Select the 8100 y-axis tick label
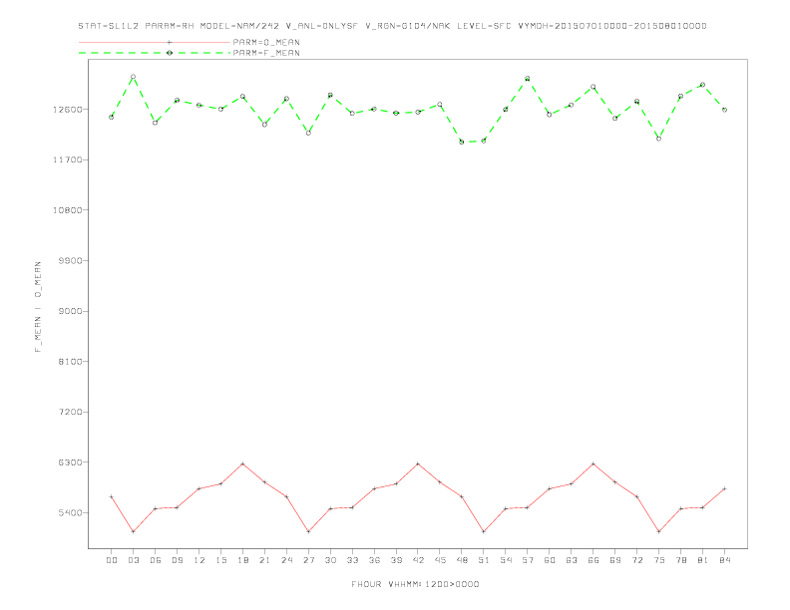Viewport: 790px width, 610px height. click(70, 362)
